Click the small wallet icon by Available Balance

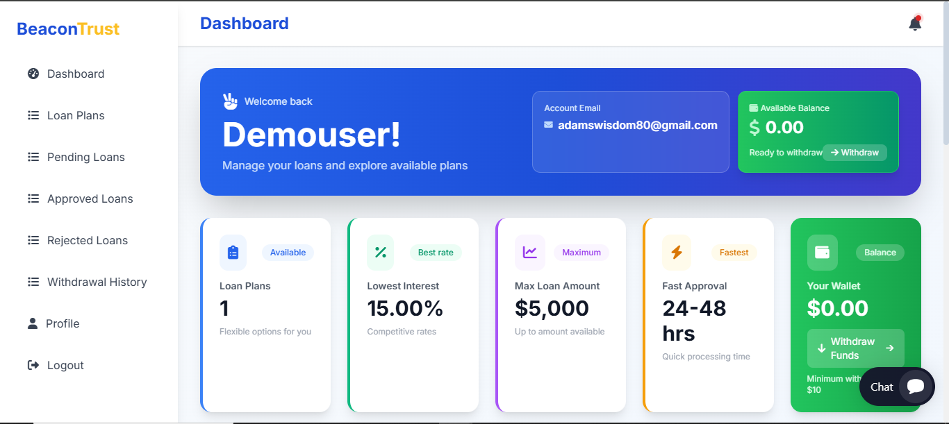tap(754, 108)
